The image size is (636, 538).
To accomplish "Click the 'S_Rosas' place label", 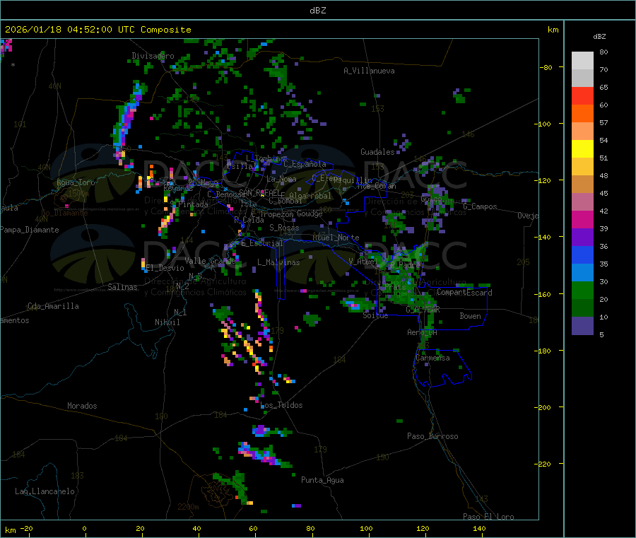I will coord(284,228).
